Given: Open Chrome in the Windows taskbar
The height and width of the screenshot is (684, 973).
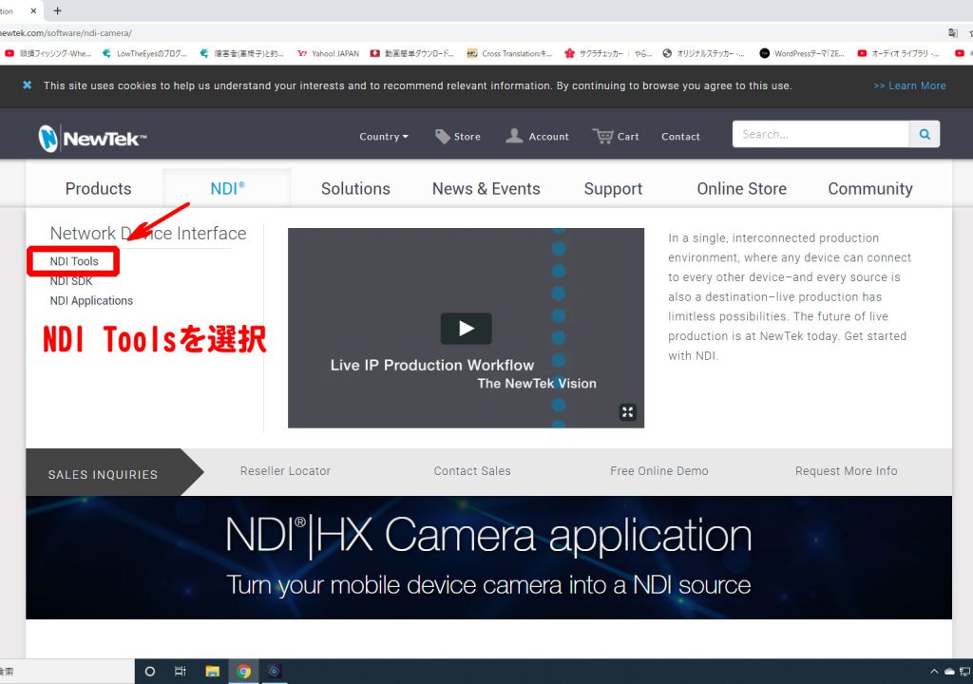Looking at the screenshot, I should click(243, 672).
